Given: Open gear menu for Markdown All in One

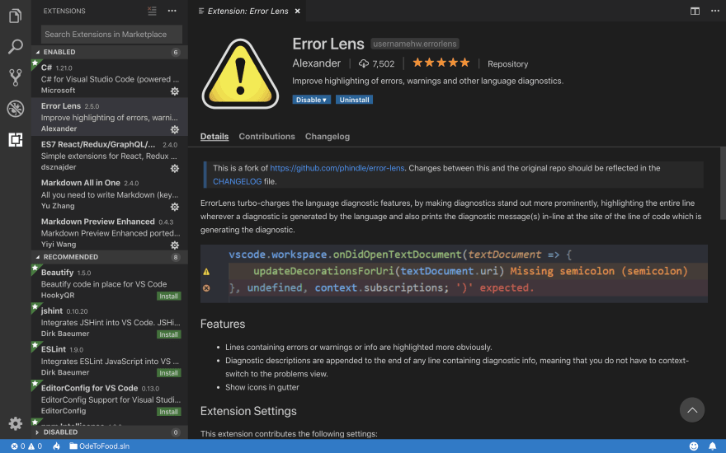Looking at the screenshot, I should tap(175, 207).
